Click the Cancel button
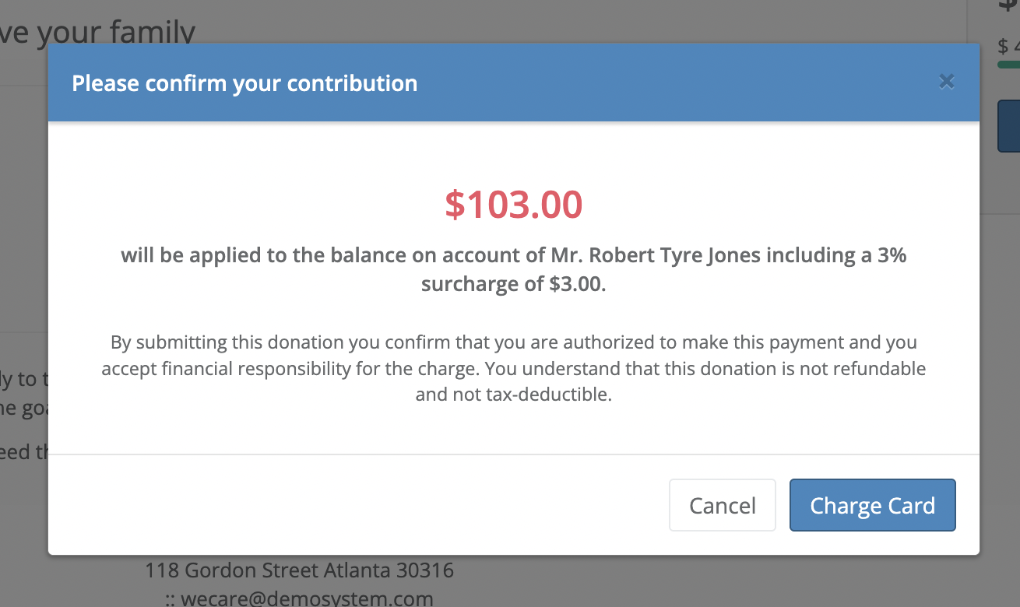Screen dimensions: 1020x607 [x=722, y=506]
